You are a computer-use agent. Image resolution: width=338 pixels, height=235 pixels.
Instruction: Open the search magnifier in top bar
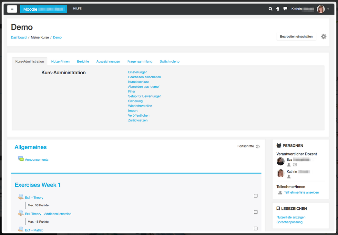[271, 9]
